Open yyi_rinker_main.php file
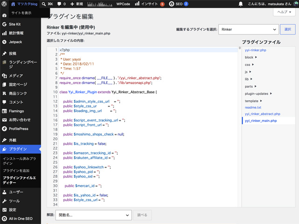299x224 pixels. pos(261,120)
